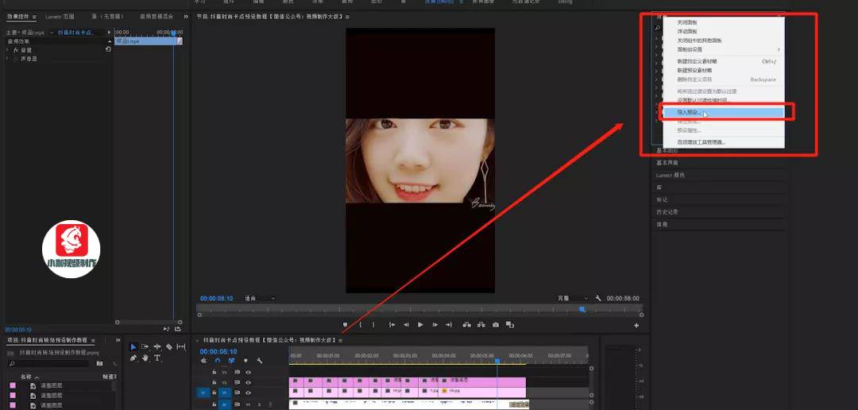The image size is (858, 410).
Task: Go to In point in program monitor
Action: (x=392, y=325)
